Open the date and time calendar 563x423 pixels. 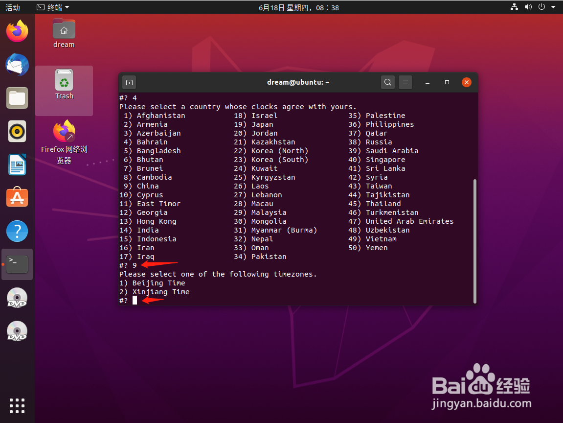pos(299,7)
